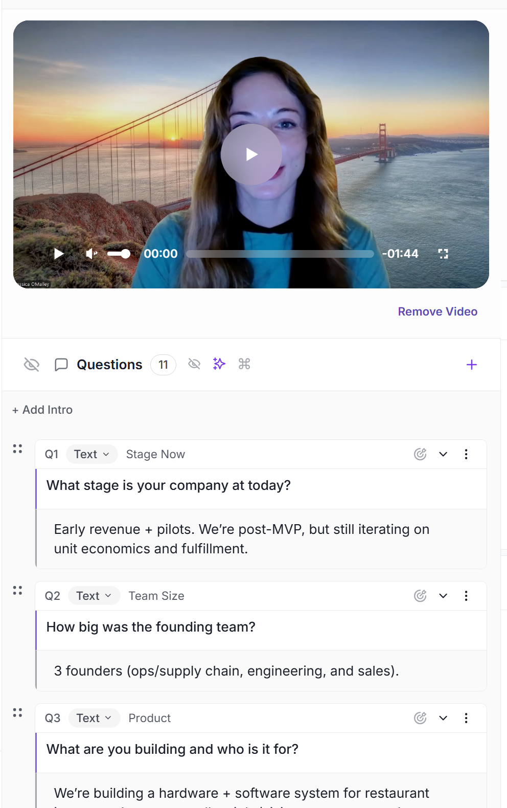Click the Remove Video link
507x808 pixels.
tap(437, 311)
